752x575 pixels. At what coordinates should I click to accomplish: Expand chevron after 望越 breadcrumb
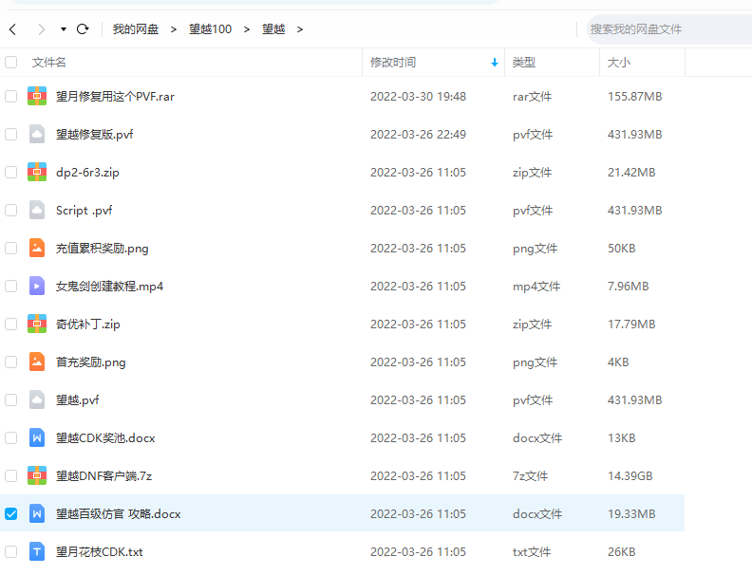300,29
